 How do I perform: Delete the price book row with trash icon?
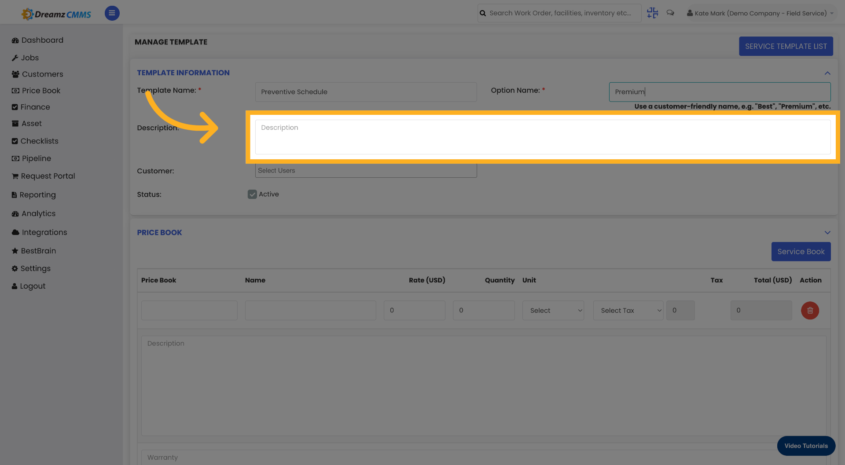810,310
